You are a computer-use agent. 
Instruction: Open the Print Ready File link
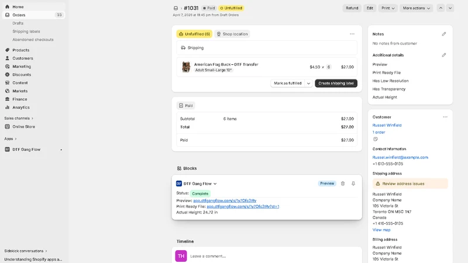coord(243,206)
